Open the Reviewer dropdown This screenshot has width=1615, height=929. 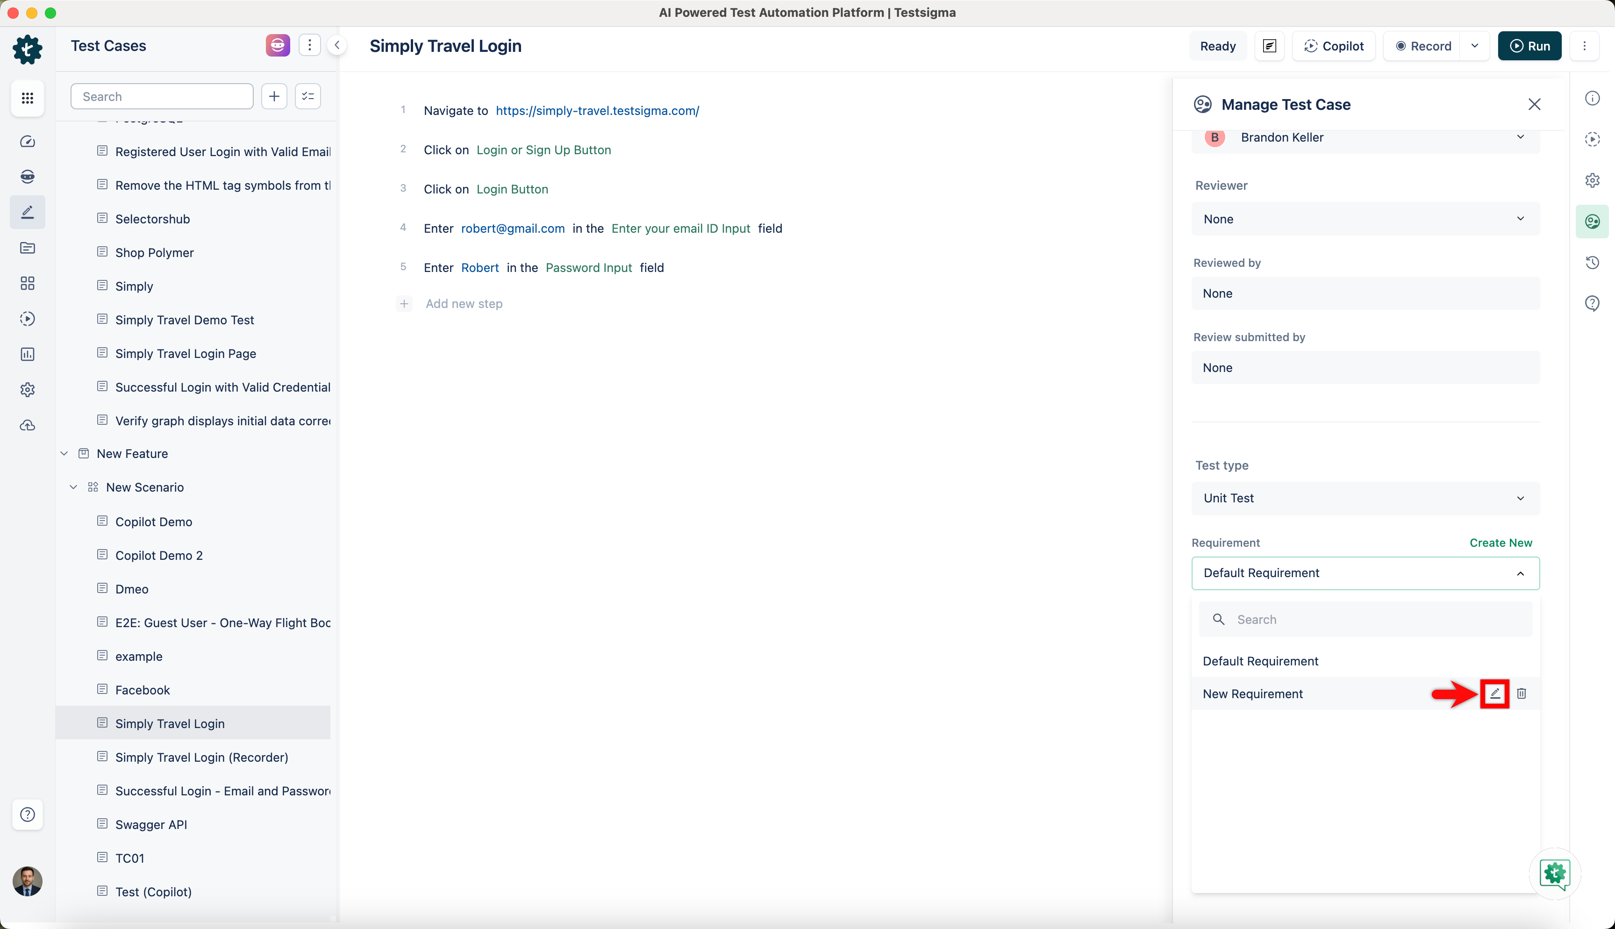[x=1365, y=219]
